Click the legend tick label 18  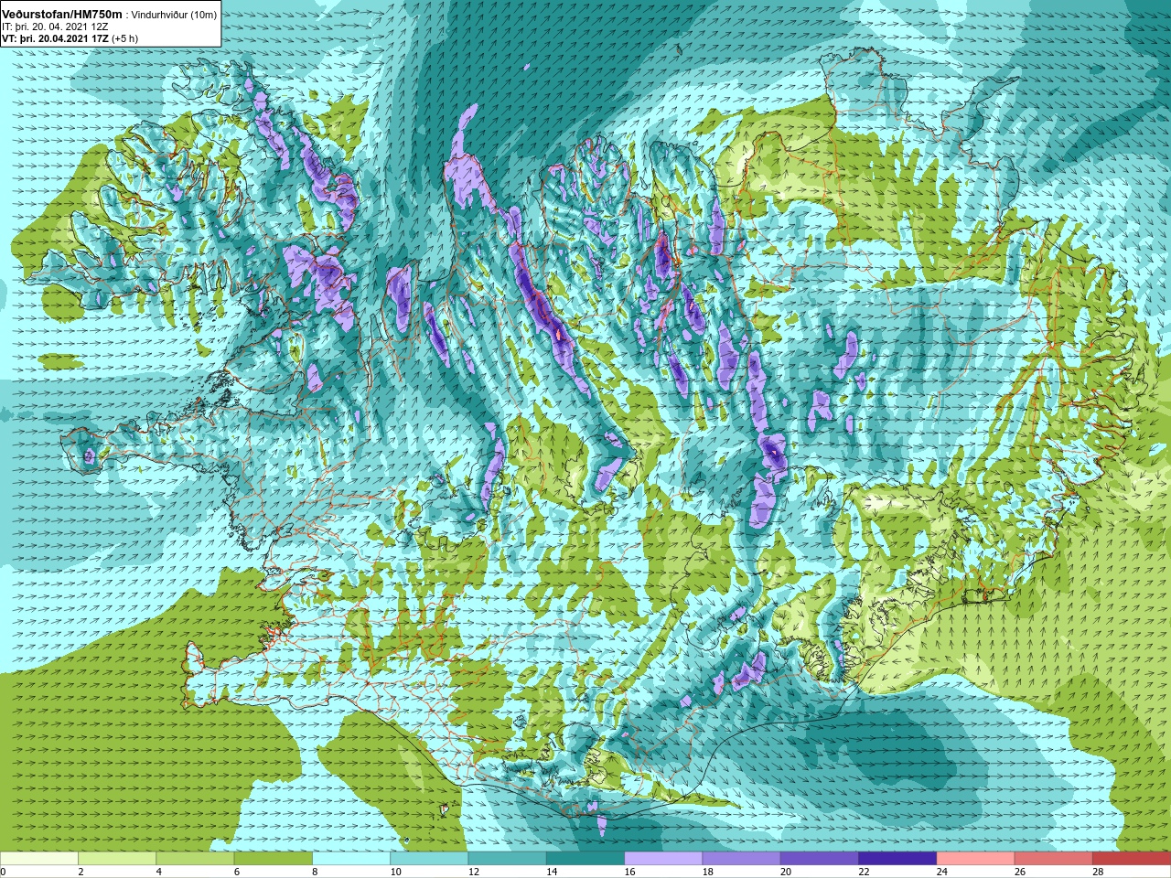click(708, 872)
